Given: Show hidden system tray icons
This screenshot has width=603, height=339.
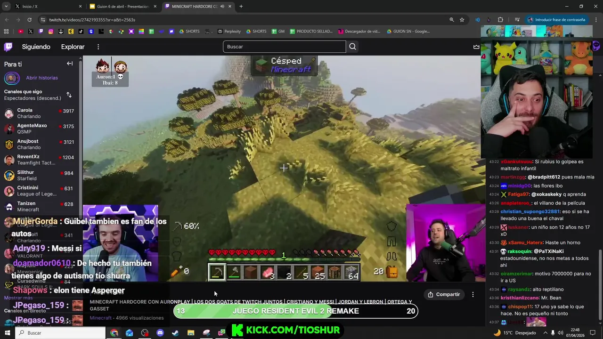Looking at the screenshot, I should click(x=545, y=333).
